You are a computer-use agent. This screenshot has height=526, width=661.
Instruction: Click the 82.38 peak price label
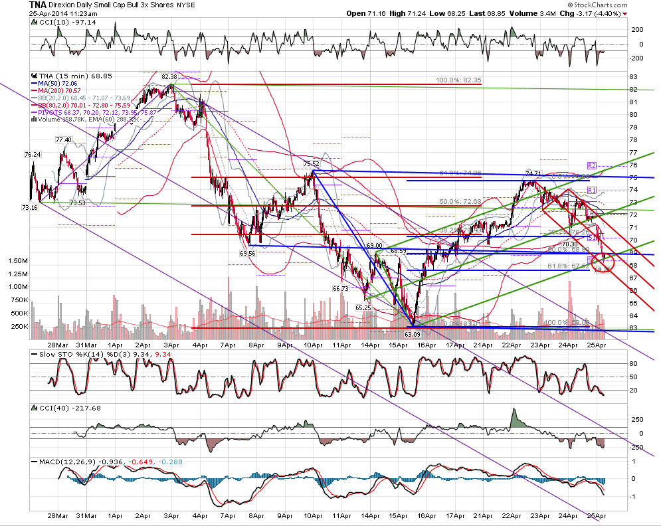point(169,77)
